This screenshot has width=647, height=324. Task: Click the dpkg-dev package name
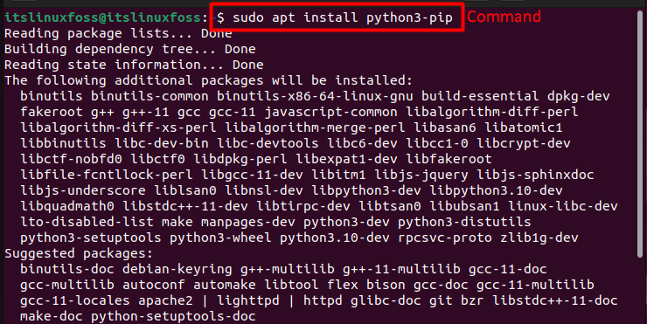[578, 96]
